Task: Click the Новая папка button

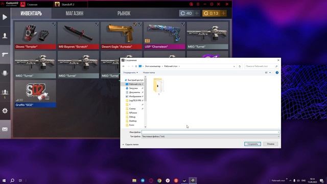Action: click(x=149, y=73)
